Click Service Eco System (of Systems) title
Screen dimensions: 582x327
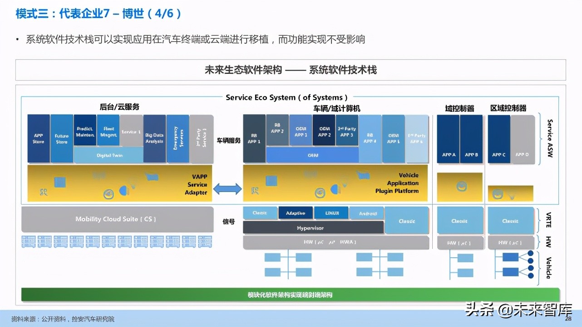287,97
